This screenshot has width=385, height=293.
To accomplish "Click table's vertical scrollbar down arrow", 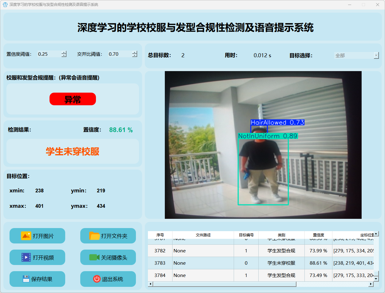I will pos(376,278).
